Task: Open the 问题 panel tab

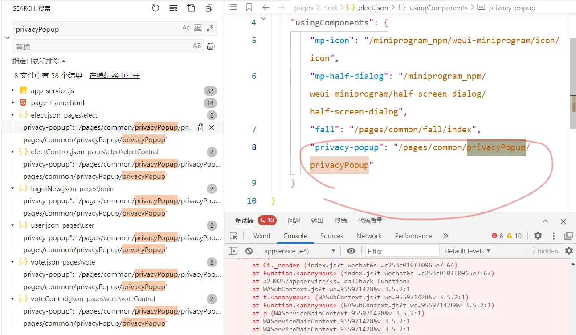Action: pos(294,221)
